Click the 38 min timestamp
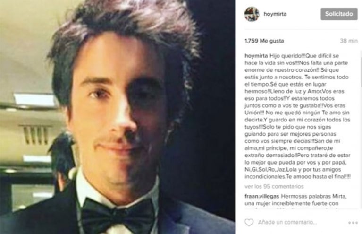362x234 pixels. (x=349, y=41)
